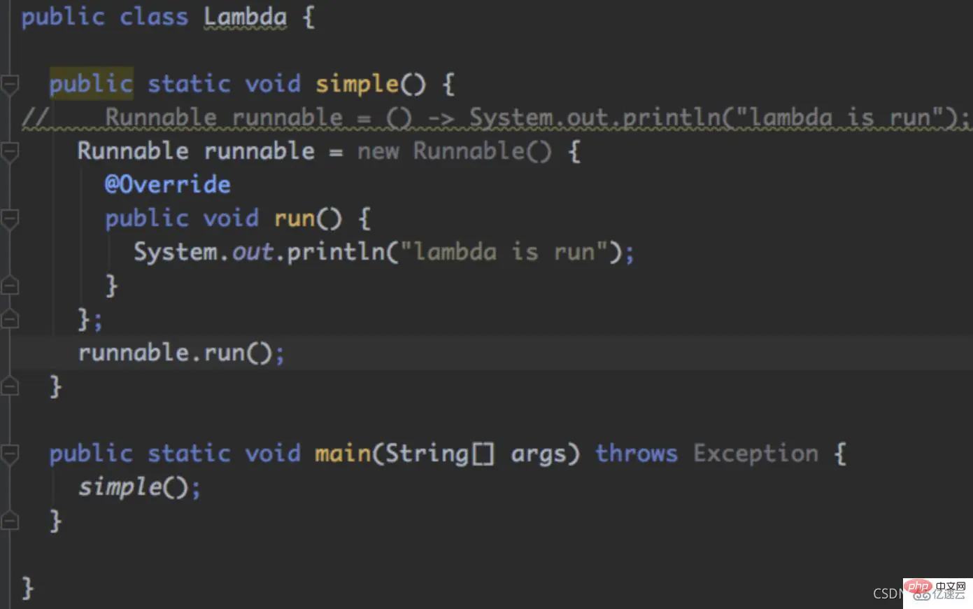Click the fold marker beside simple() method
The width and height of the screenshot is (973, 609).
click(x=10, y=83)
